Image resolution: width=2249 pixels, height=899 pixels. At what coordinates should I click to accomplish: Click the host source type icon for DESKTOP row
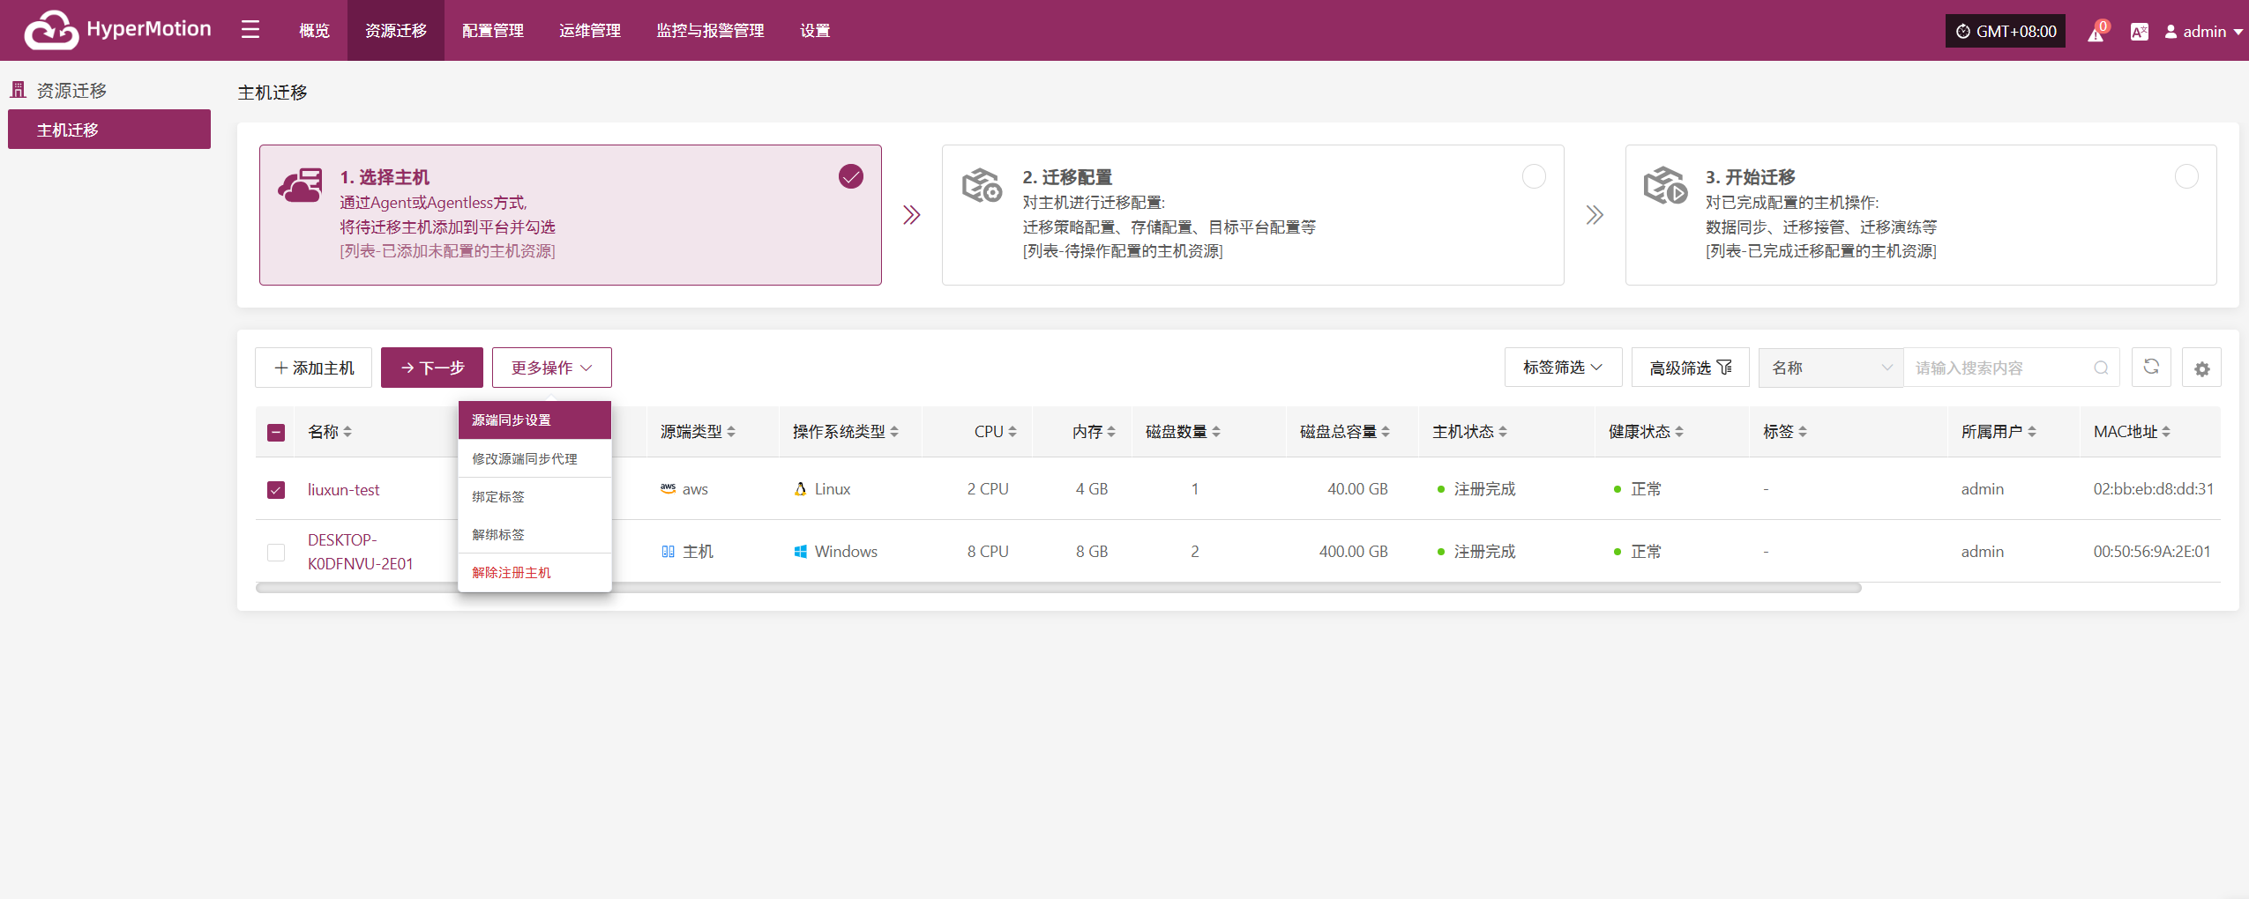(668, 551)
